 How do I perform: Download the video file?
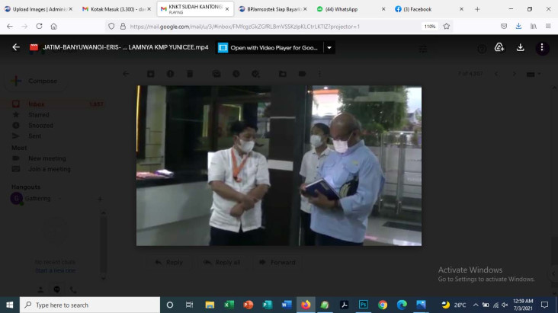(521, 47)
